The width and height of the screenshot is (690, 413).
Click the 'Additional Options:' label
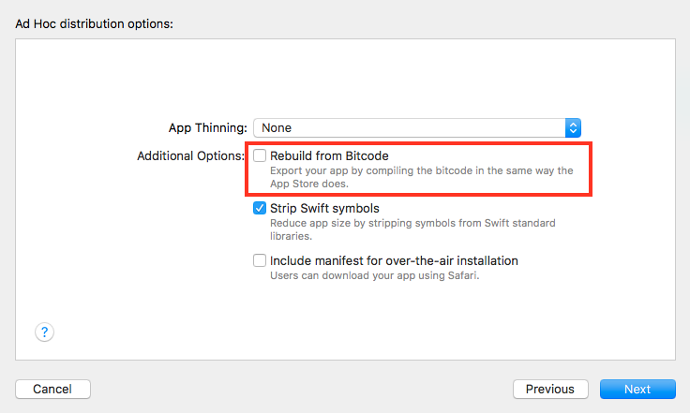click(191, 155)
